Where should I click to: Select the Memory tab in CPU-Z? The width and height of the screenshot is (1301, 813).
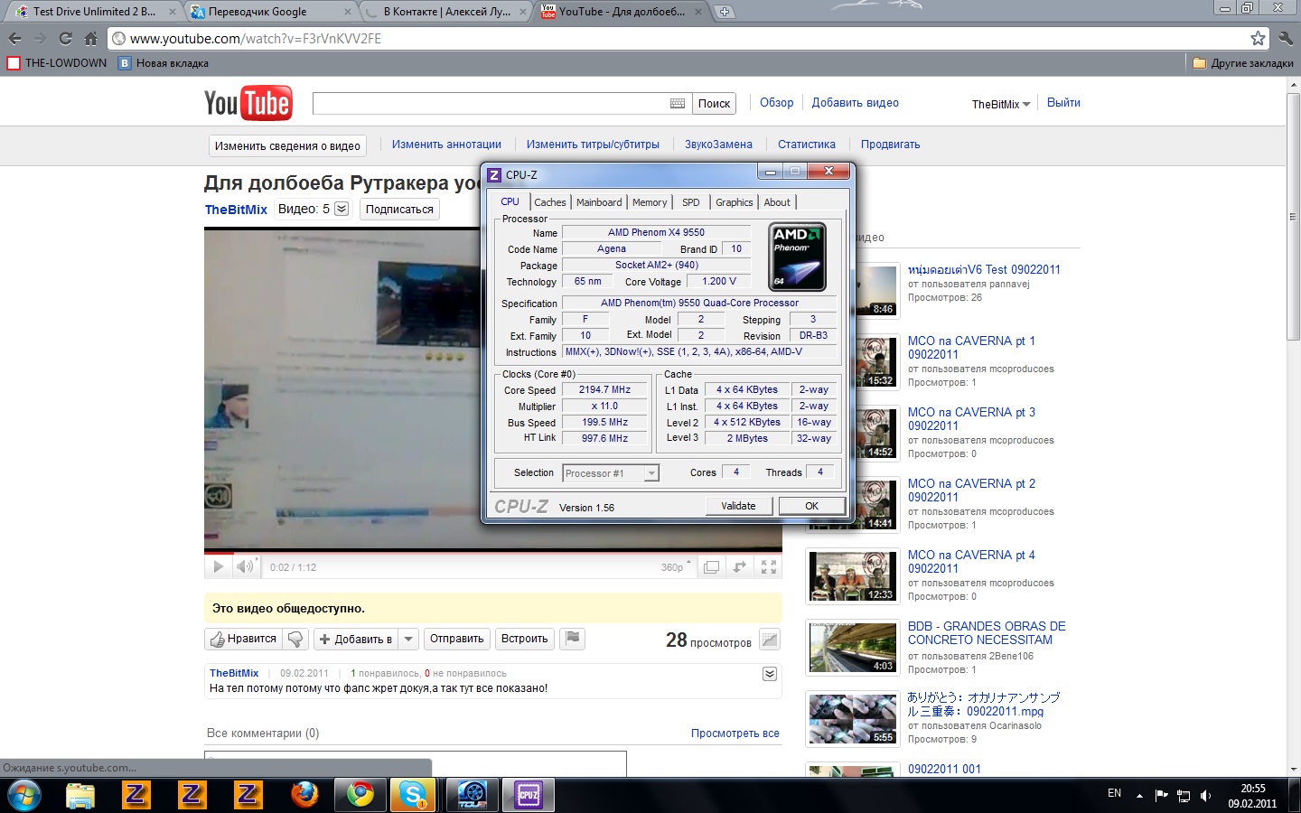pos(650,202)
